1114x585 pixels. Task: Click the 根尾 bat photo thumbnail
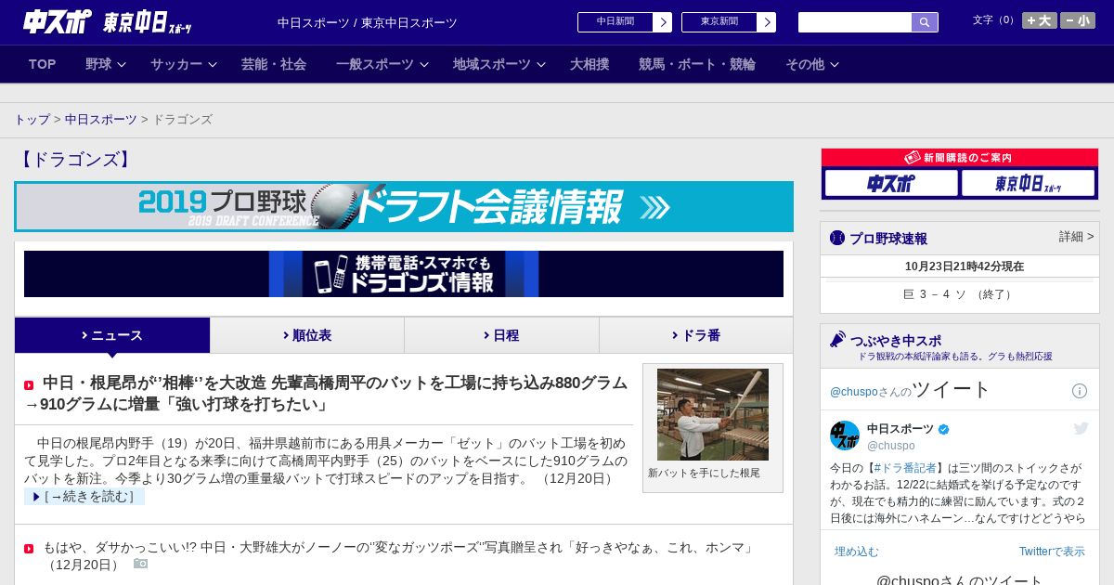[713, 414]
